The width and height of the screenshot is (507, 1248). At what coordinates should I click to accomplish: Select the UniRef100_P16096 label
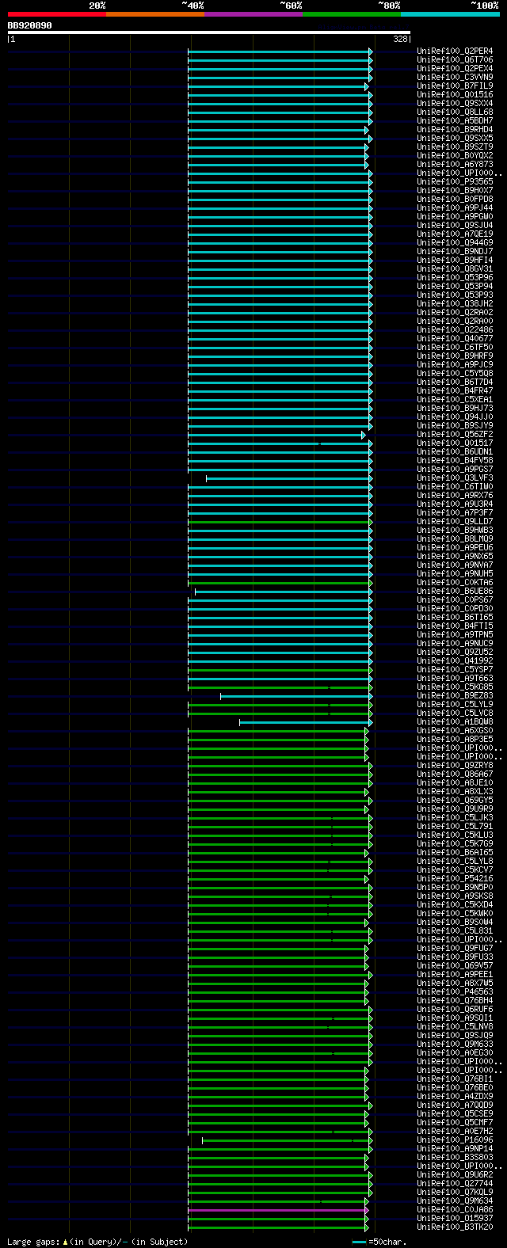click(x=455, y=1140)
